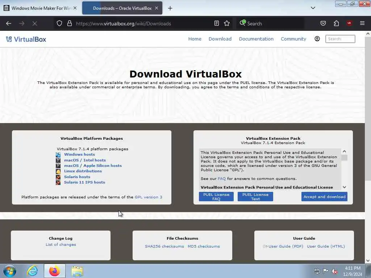The width and height of the screenshot is (371, 278).
Task: Launch Internet Explorer from taskbar
Action: (x=32, y=271)
